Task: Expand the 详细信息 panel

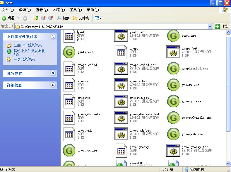Action: 53,85
